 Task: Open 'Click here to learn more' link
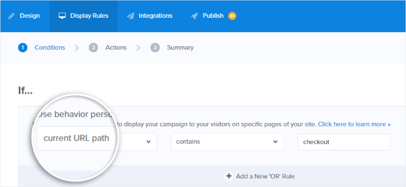[x=354, y=124]
